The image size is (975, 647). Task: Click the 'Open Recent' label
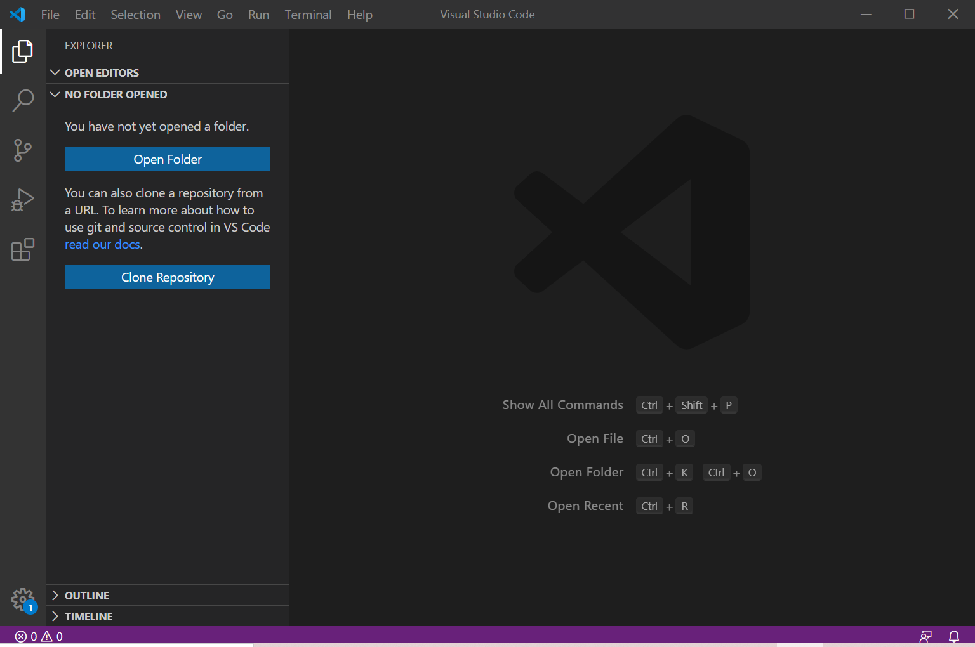coord(585,506)
